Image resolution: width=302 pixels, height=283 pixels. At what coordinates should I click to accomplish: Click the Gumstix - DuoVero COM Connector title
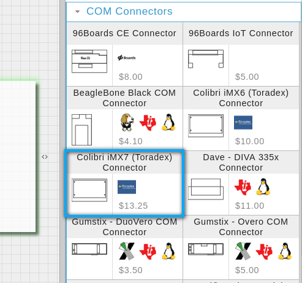tap(124, 227)
